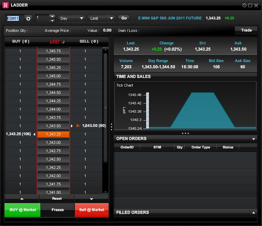The image size is (262, 226).
Task: Select the 1,345.75 price cell
Action: click(x=54, y=51)
